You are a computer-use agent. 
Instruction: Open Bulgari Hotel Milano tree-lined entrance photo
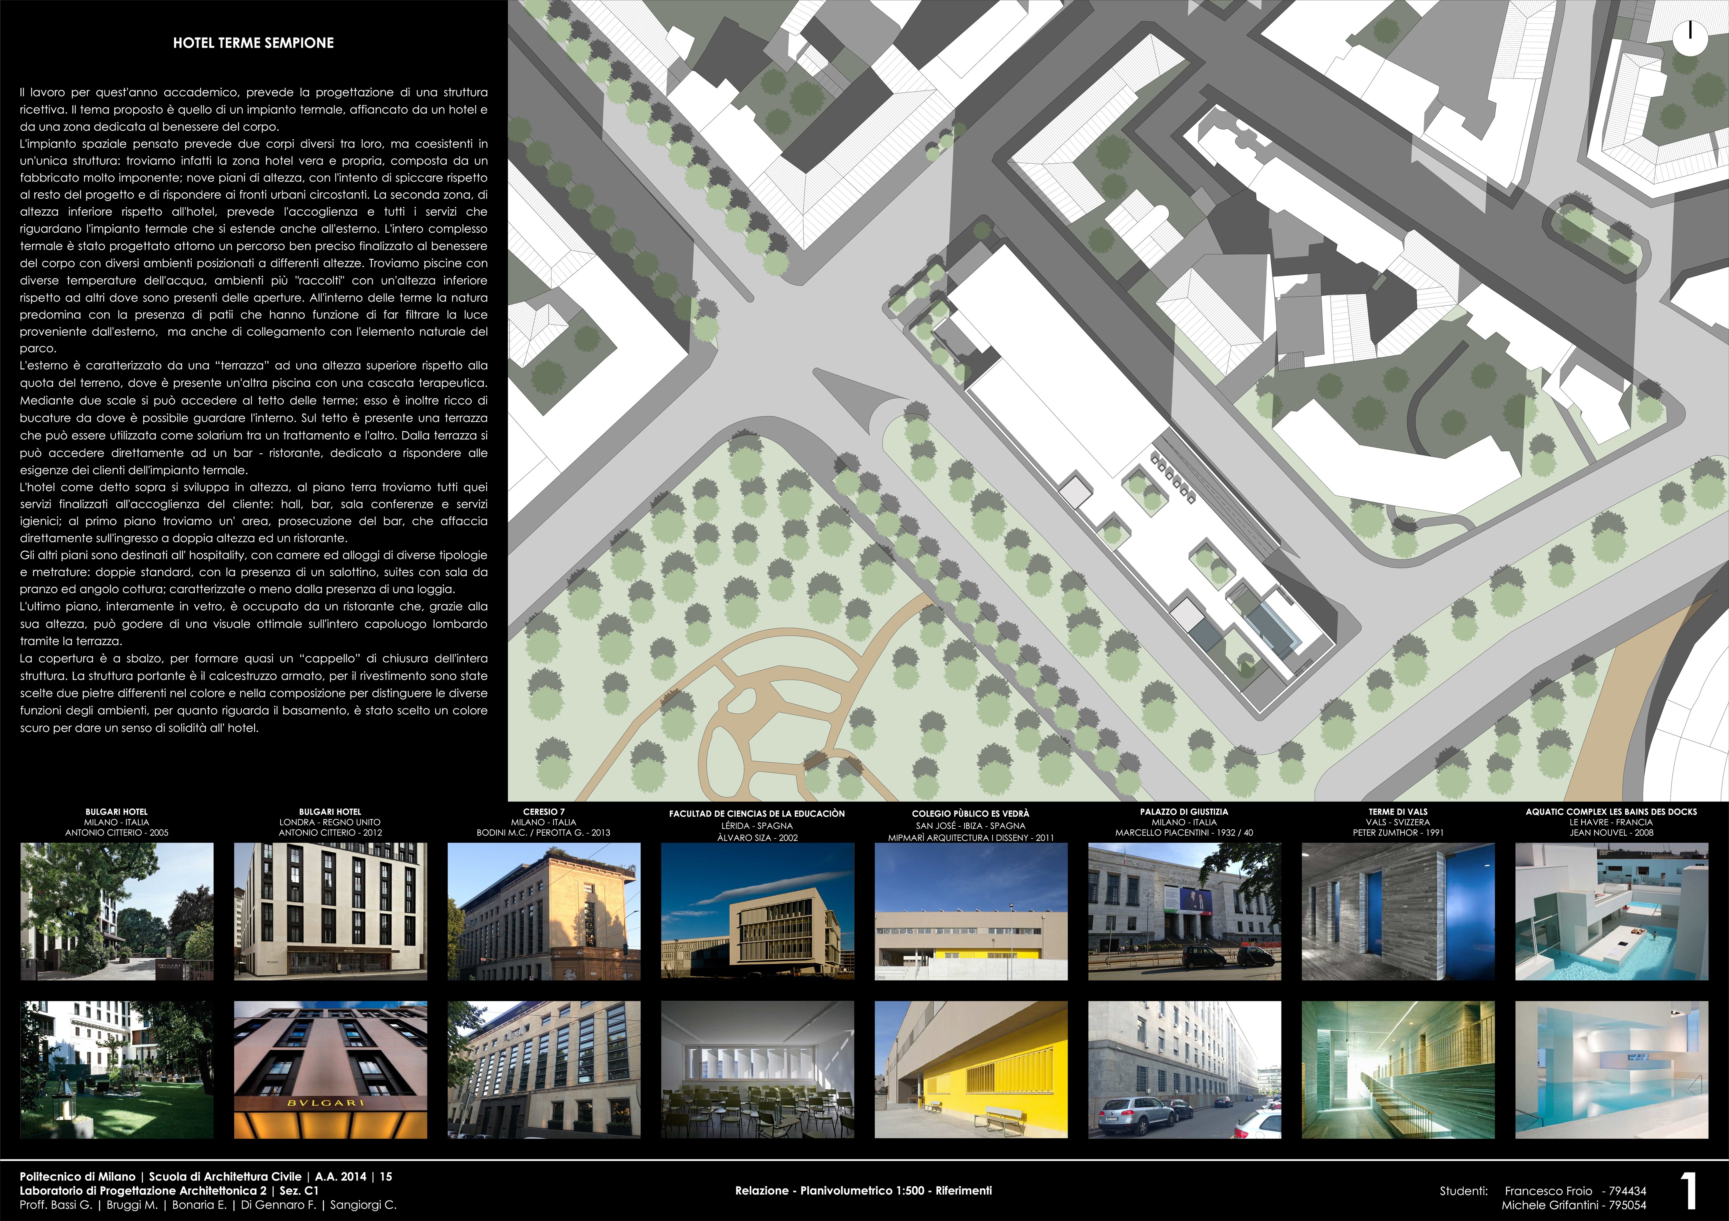[117, 912]
